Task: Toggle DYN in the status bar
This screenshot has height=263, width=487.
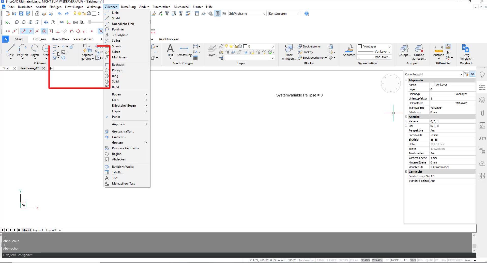Action: coord(421,260)
